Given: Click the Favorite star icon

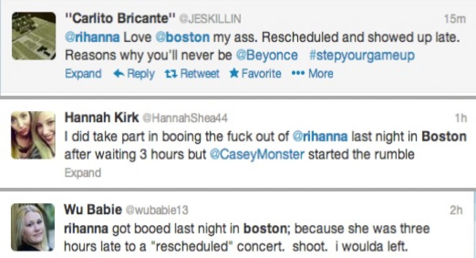Looking at the screenshot, I should [x=234, y=73].
